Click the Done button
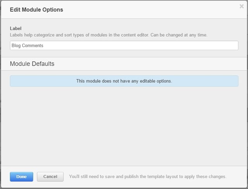This screenshot has width=248, height=189. tap(22, 177)
